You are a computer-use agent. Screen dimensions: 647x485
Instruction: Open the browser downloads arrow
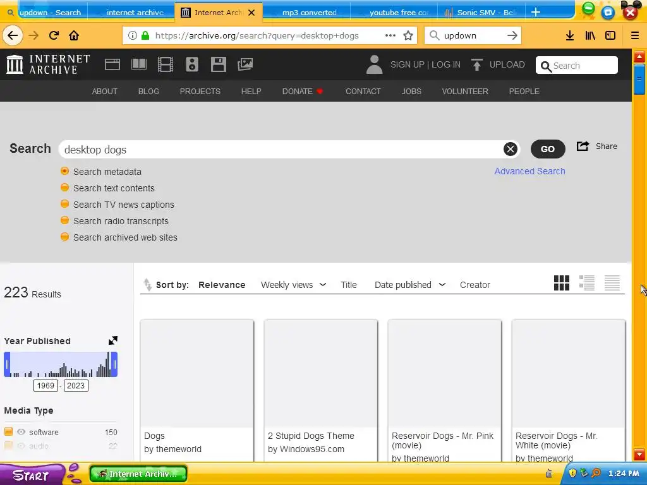click(x=570, y=35)
